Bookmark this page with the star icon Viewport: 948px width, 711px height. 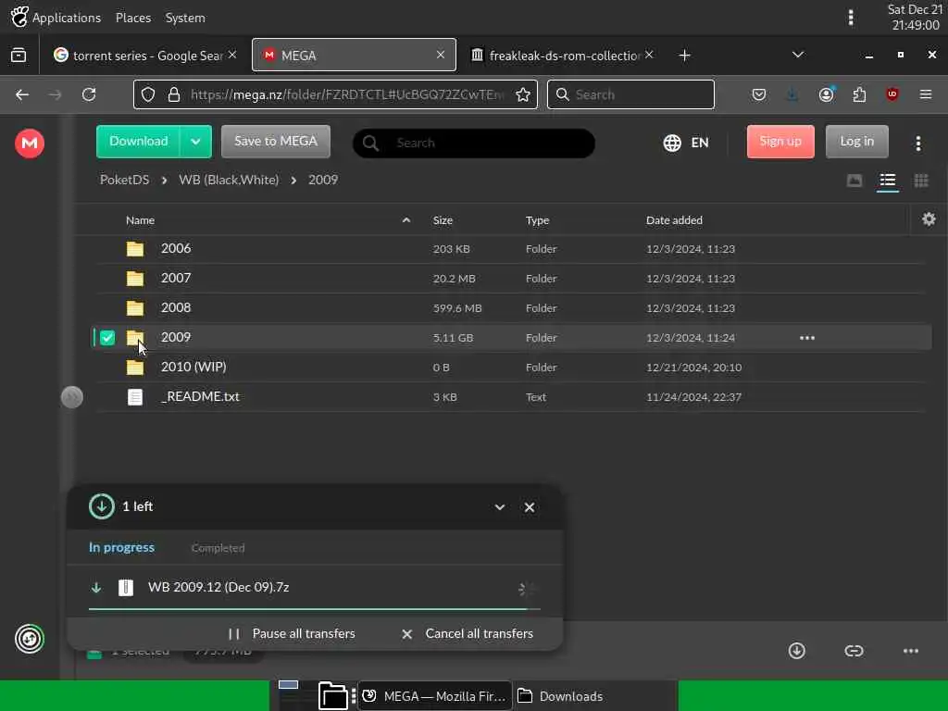[x=523, y=94]
